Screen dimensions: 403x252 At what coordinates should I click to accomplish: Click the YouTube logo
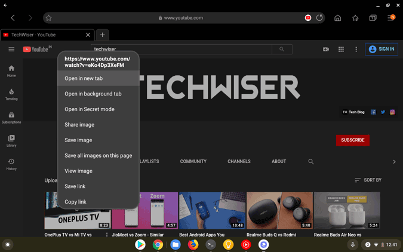click(37, 49)
